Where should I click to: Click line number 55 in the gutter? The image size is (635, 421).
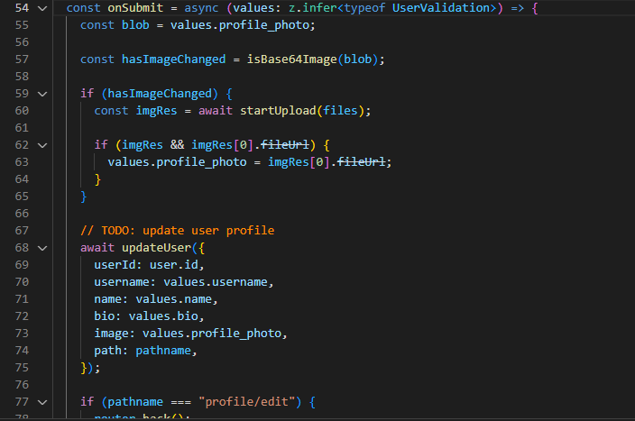[x=22, y=25]
